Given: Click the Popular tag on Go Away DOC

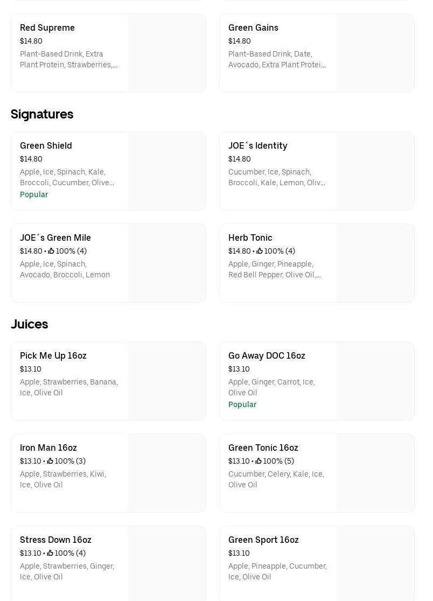Looking at the screenshot, I should (x=242, y=404).
